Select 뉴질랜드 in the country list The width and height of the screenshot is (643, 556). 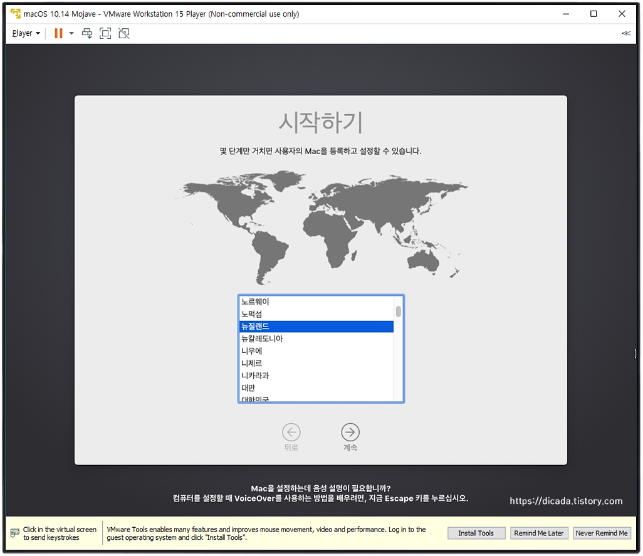coord(316,327)
